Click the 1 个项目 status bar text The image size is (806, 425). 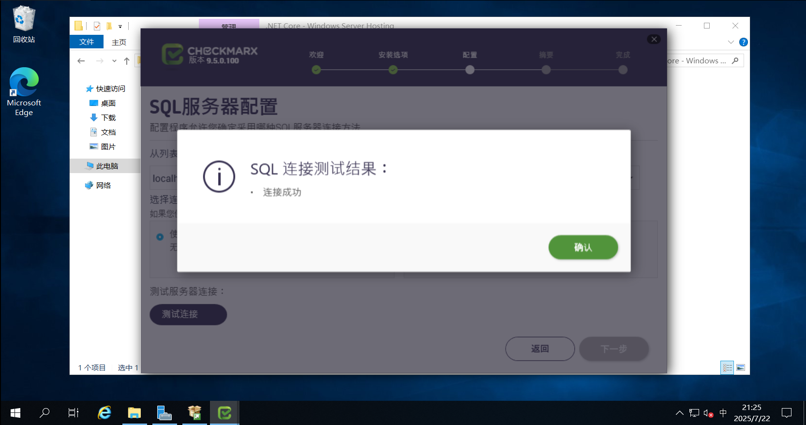pos(92,367)
